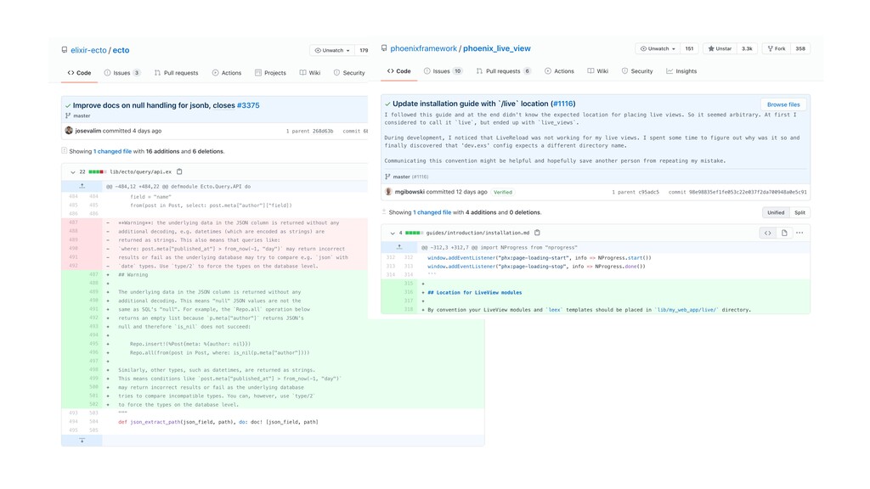Click phoenix_live_view repository book icon
870x489 pixels.
click(384, 48)
